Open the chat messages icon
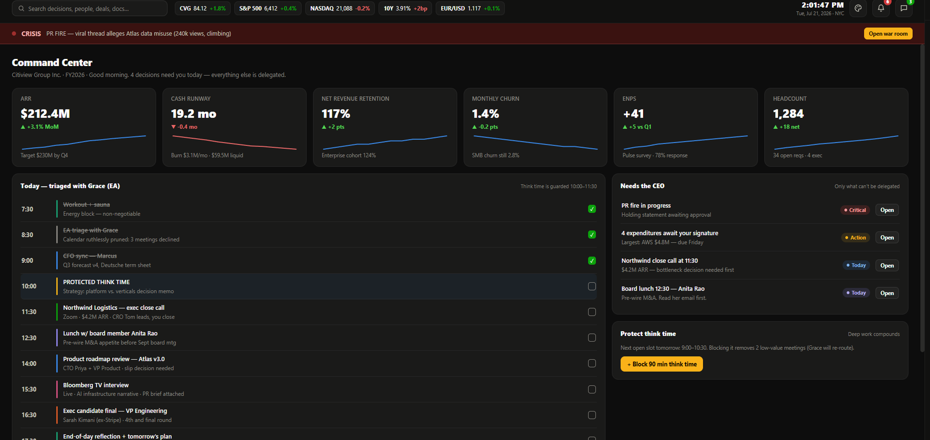Screen dimensions: 930x440 (904, 8)
